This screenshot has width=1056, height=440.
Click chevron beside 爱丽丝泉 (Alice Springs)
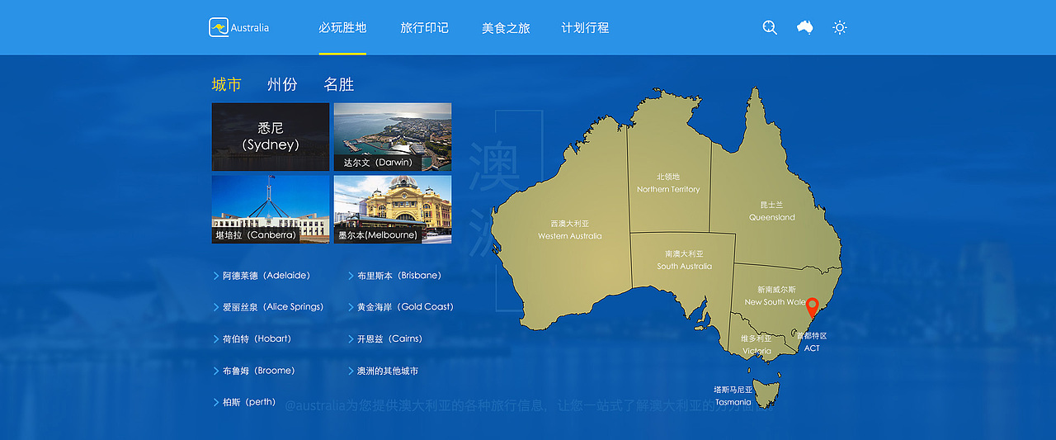[216, 307]
